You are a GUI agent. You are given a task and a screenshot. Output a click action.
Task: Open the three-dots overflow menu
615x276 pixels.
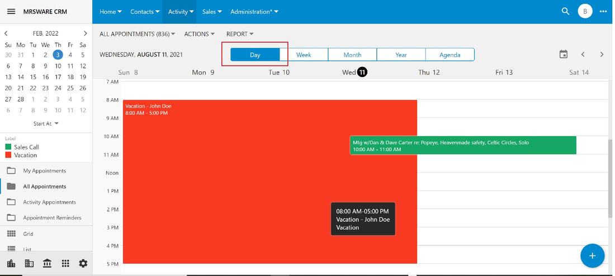click(x=603, y=11)
